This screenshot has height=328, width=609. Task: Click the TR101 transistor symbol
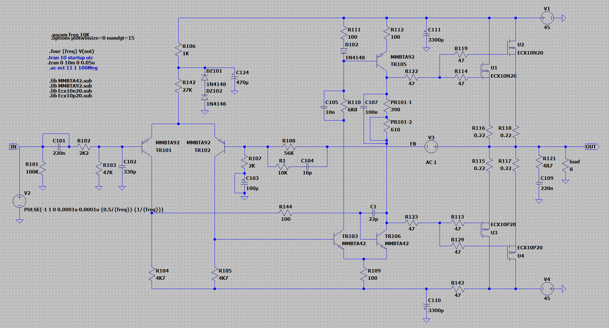[x=147, y=147]
